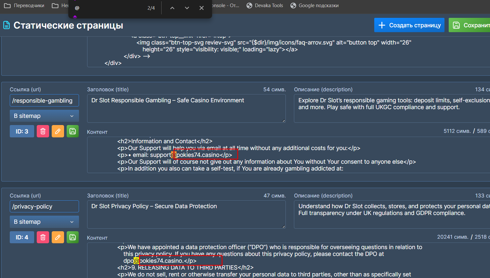Click the Заголовок (title) label for page ID 4
490x278 pixels.
pyautogui.click(x=108, y=196)
